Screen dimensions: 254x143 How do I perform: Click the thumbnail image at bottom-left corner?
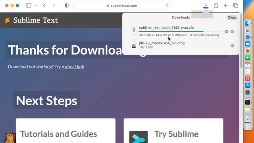tap(10, 138)
